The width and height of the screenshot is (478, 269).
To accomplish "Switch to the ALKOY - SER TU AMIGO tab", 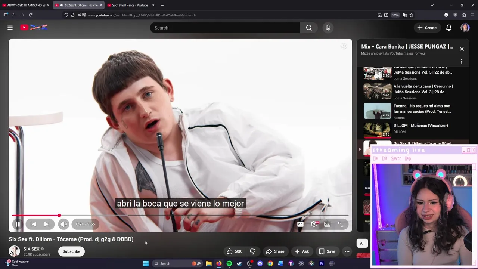I will [26, 5].
